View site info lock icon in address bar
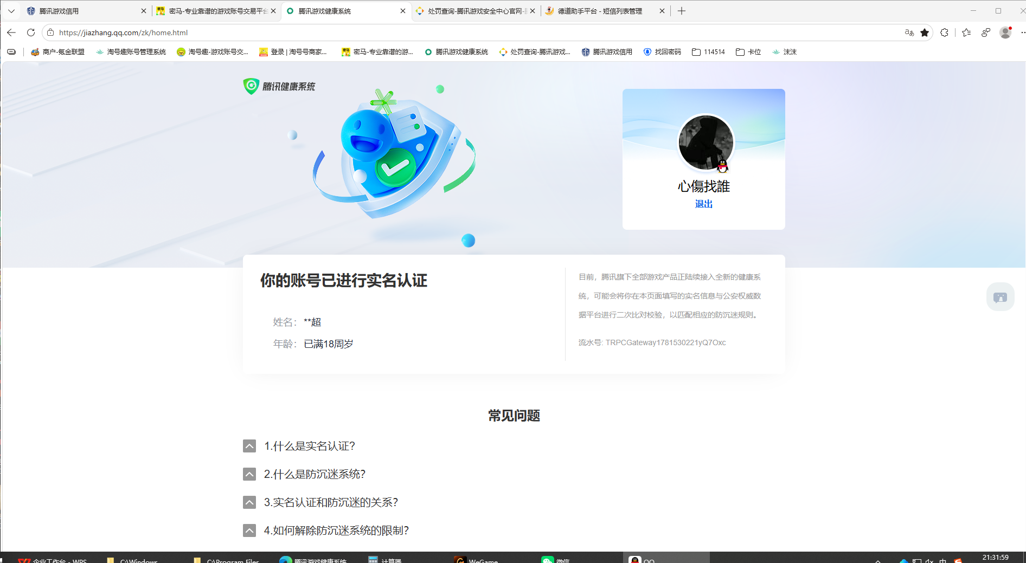The width and height of the screenshot is (1026, 563). (50, 33)
